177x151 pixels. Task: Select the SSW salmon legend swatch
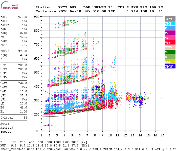(x=170, y=47)
